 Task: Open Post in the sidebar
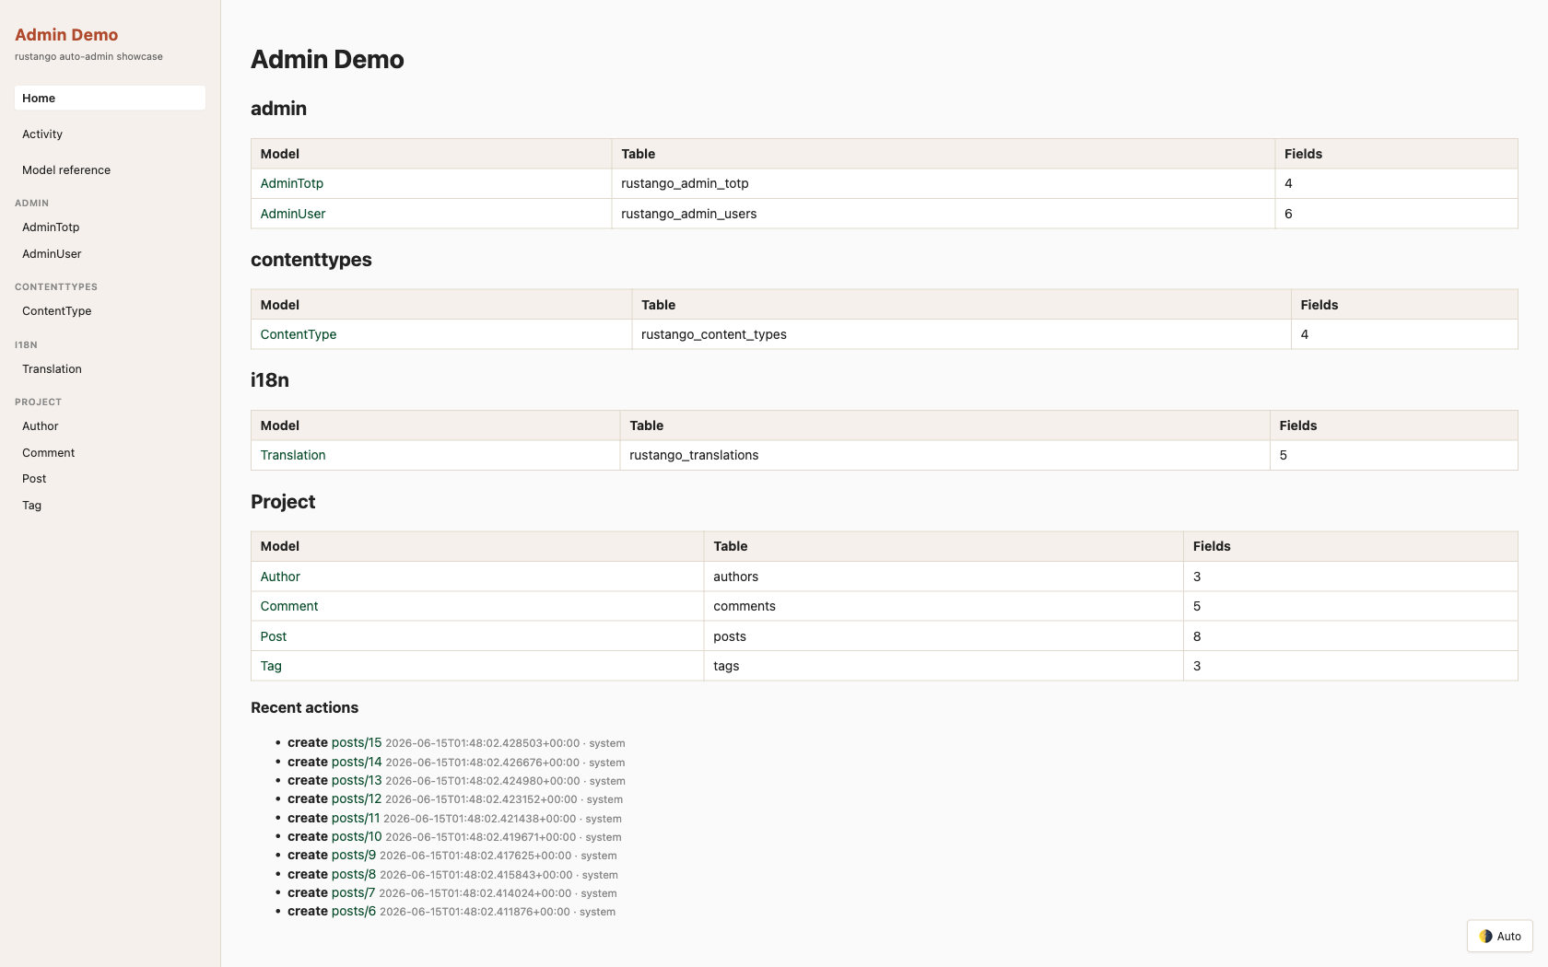pyautogui.click(x=110, y=478)
